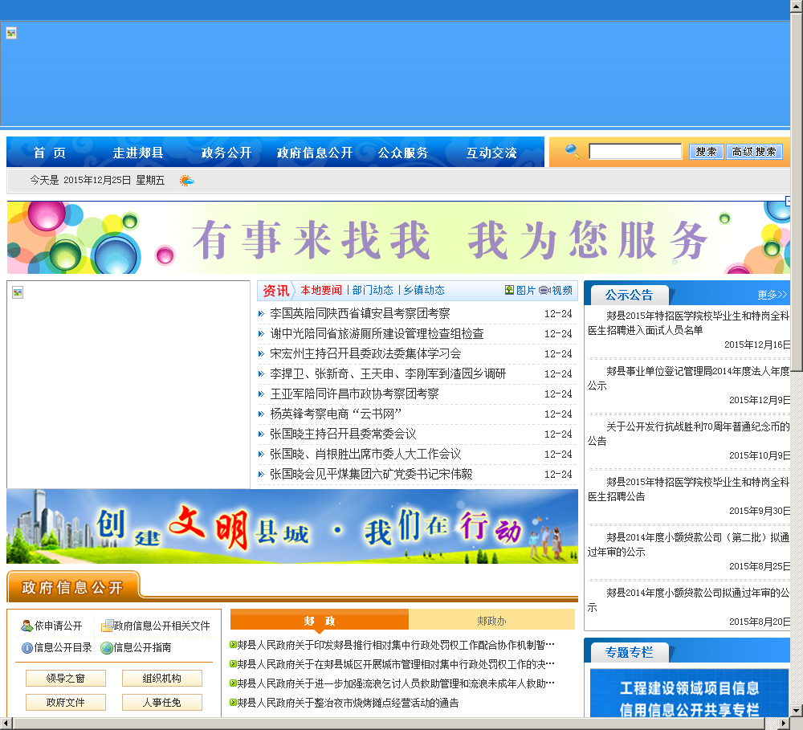
Task: Open notice 全科医生招聘公告 dated 2015年9月30日
Action: 688,489
